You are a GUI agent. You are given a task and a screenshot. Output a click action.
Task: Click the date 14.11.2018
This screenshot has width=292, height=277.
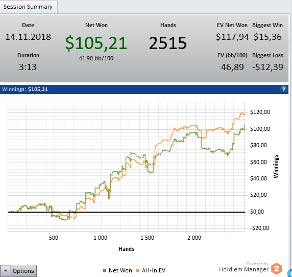(x=28, y=37)
